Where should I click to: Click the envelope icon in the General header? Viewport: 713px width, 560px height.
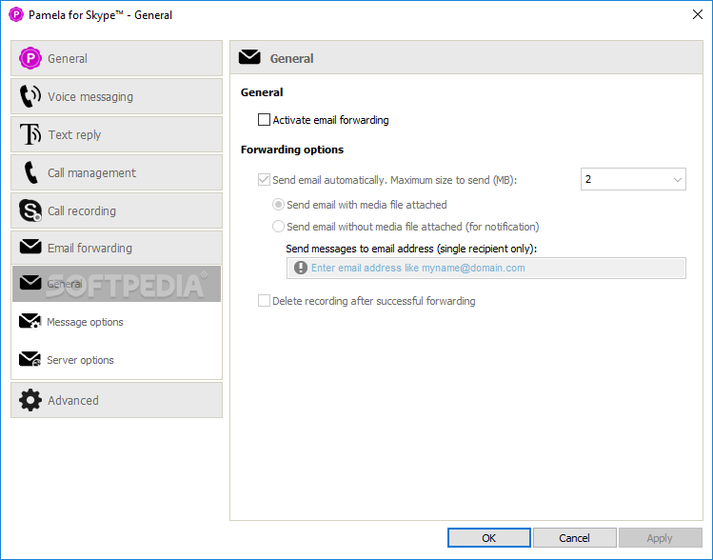(249, 57)
